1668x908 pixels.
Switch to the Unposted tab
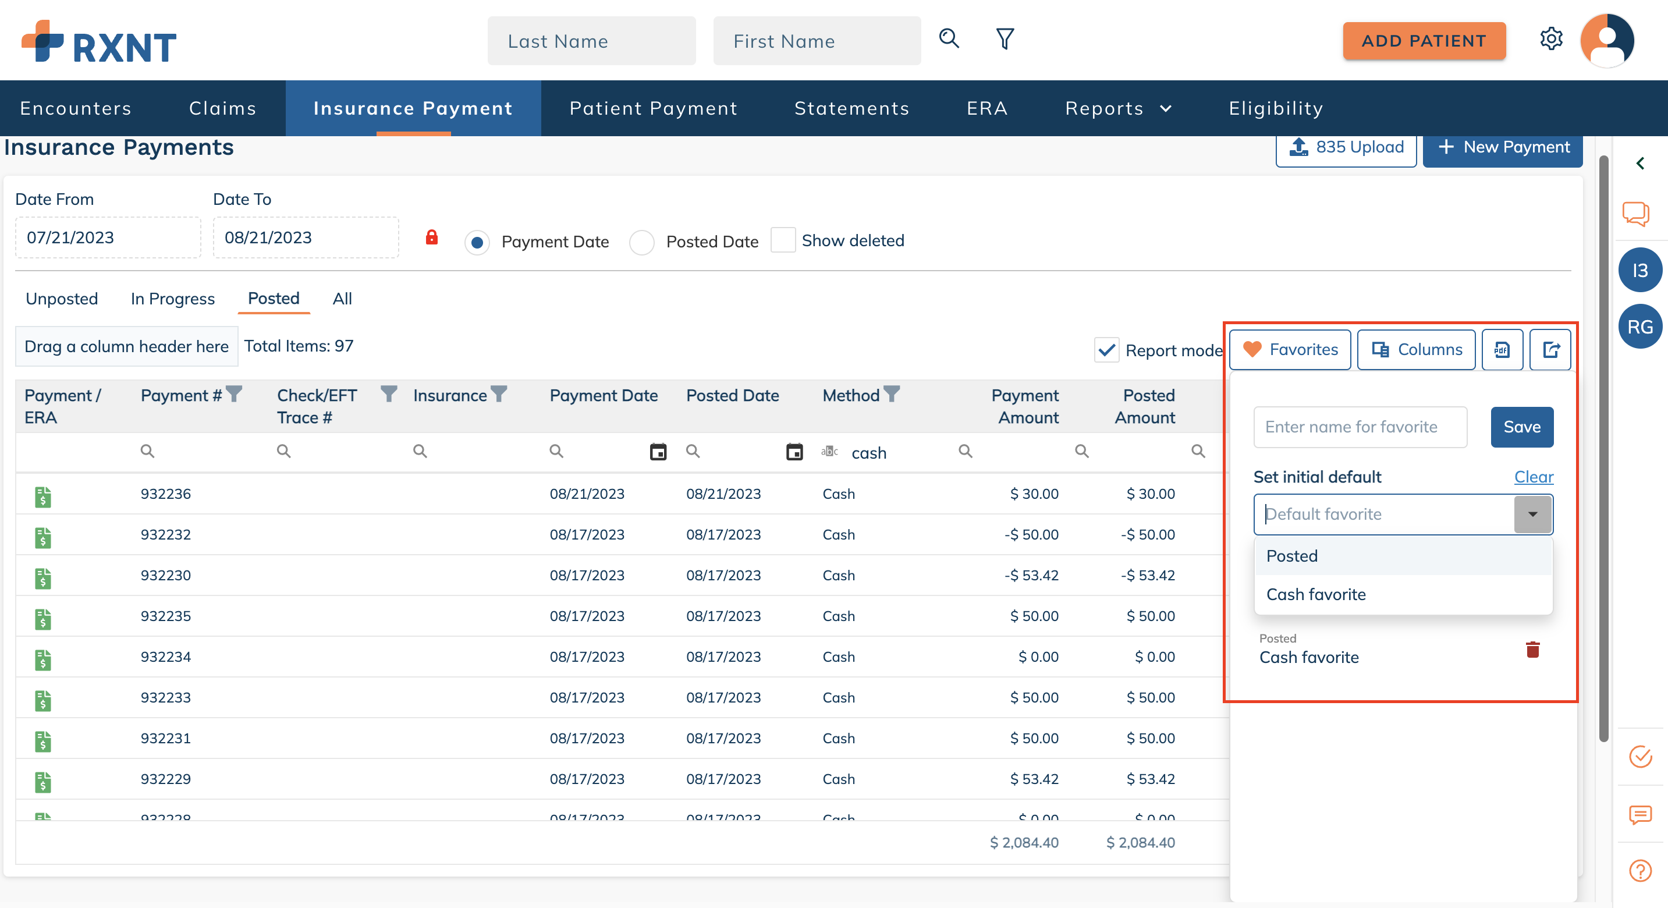point(62,299)
